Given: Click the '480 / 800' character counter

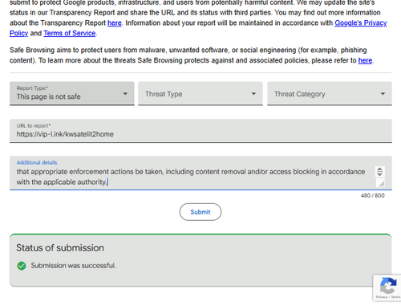Looking at the screenshot, I should pos(372,196).
